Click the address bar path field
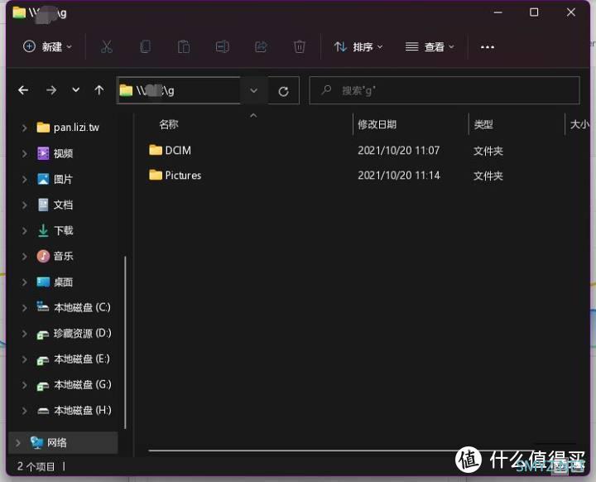 pos(179,90)
